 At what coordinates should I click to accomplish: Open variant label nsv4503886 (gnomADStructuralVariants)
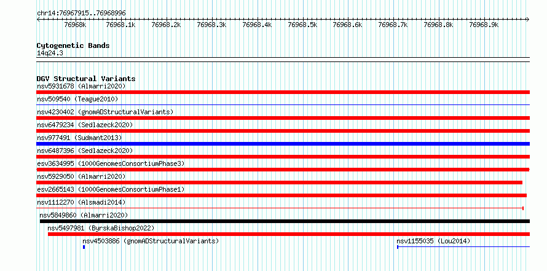pyautogui.click(x=151, y=241)
